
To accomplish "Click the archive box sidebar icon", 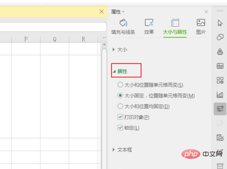I will (x=220, y=166).
